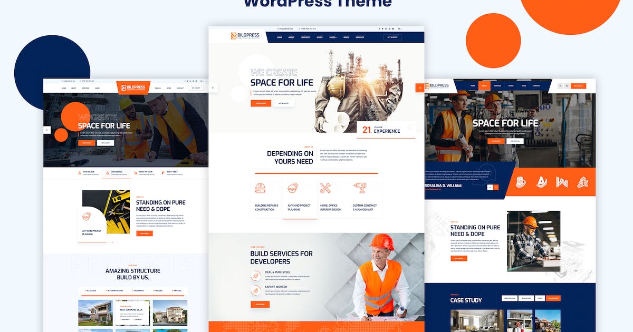The height and width of the screenshot is (332, 633).
Task: Click the 'W' partner logo on orange band
Action: (x=562, y=182)
